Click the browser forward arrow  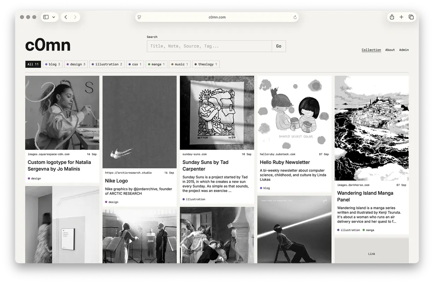75,17
